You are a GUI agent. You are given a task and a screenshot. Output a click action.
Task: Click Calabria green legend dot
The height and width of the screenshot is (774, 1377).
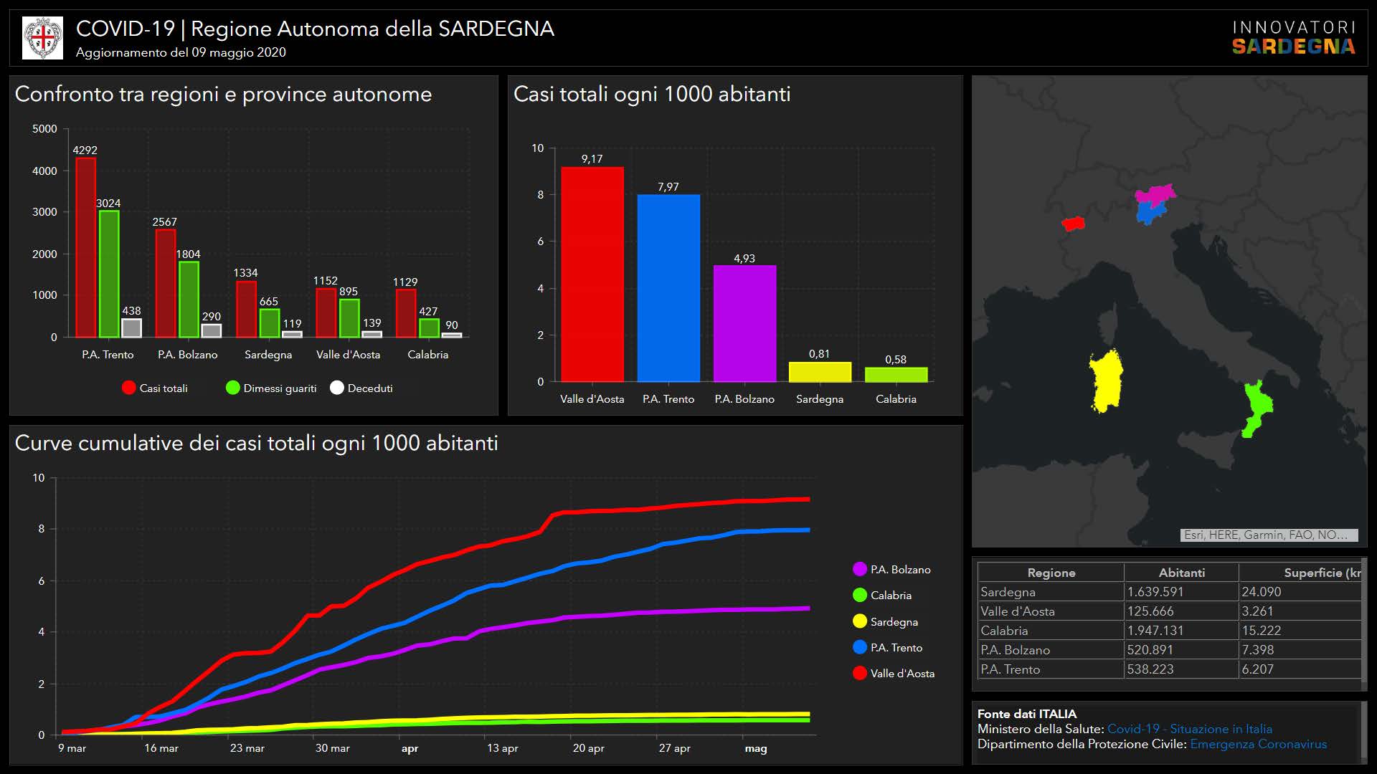click(x=859, y=595)
